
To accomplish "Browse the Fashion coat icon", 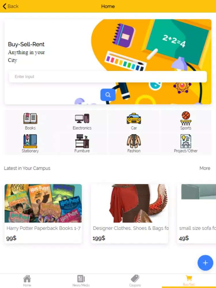I will tap(134, 141).
